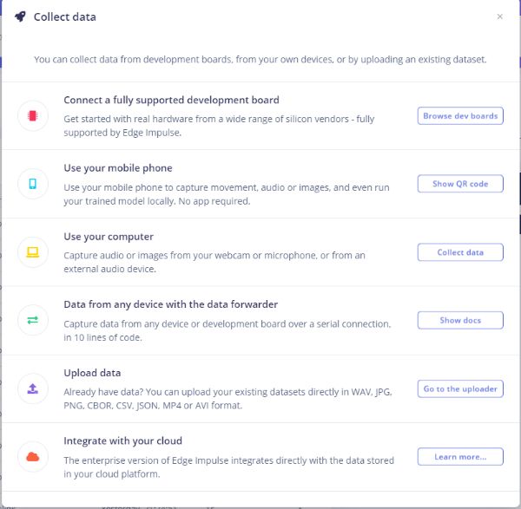Click the purple upload data icon

tap(33, 388)
